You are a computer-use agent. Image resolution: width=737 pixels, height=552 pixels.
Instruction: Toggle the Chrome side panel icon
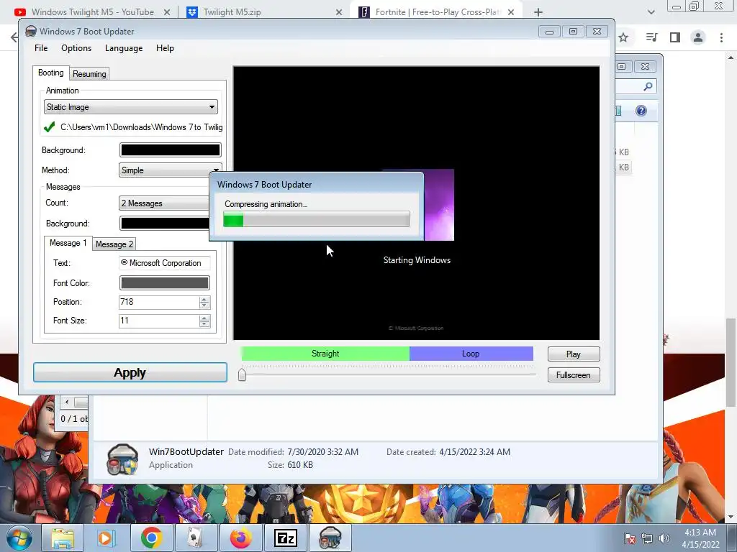coord(675,37)
